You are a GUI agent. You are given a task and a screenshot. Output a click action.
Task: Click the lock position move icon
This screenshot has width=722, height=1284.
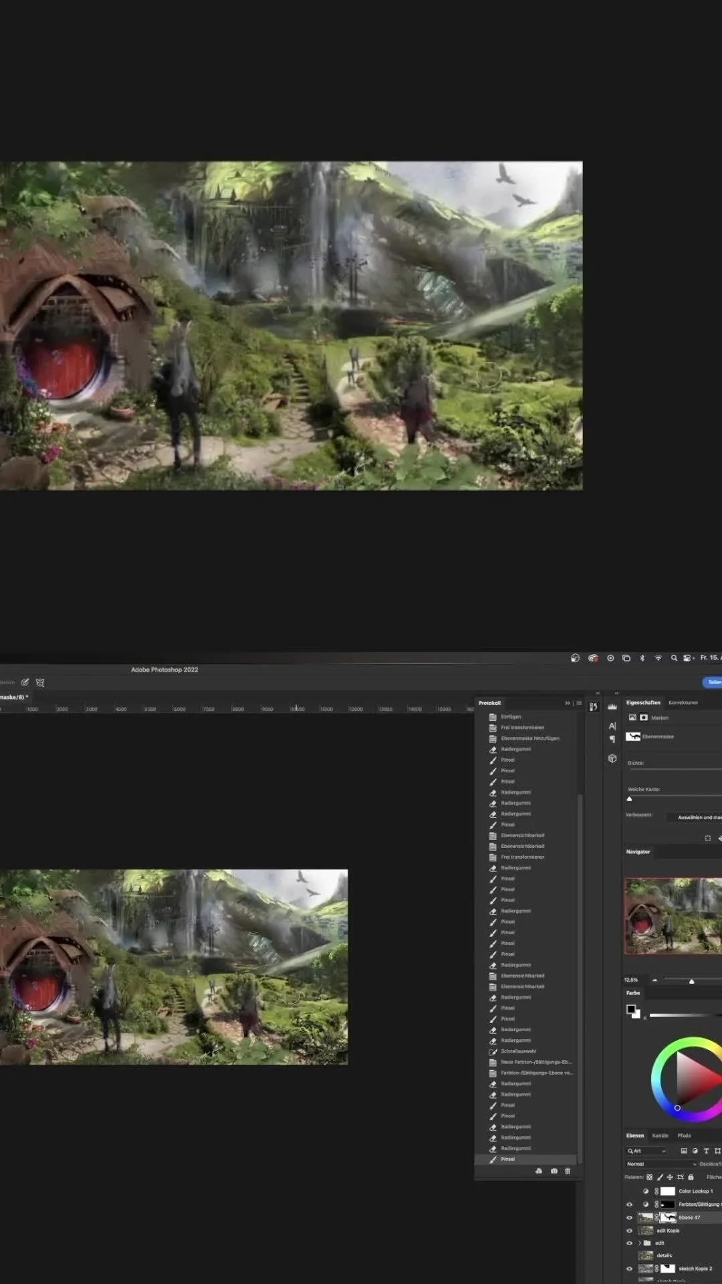tap(670, 1177)
